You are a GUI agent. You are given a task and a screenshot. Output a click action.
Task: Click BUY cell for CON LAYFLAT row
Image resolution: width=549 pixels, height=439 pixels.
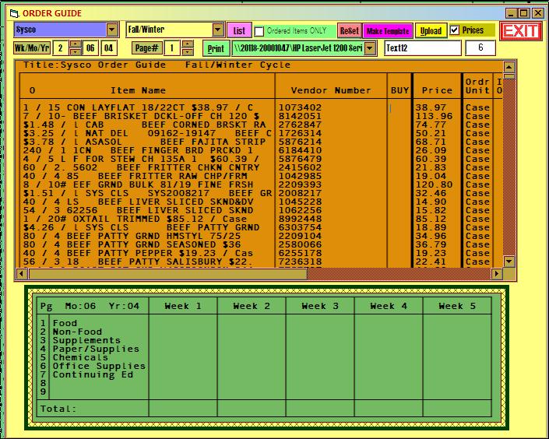tap(399, 108)
